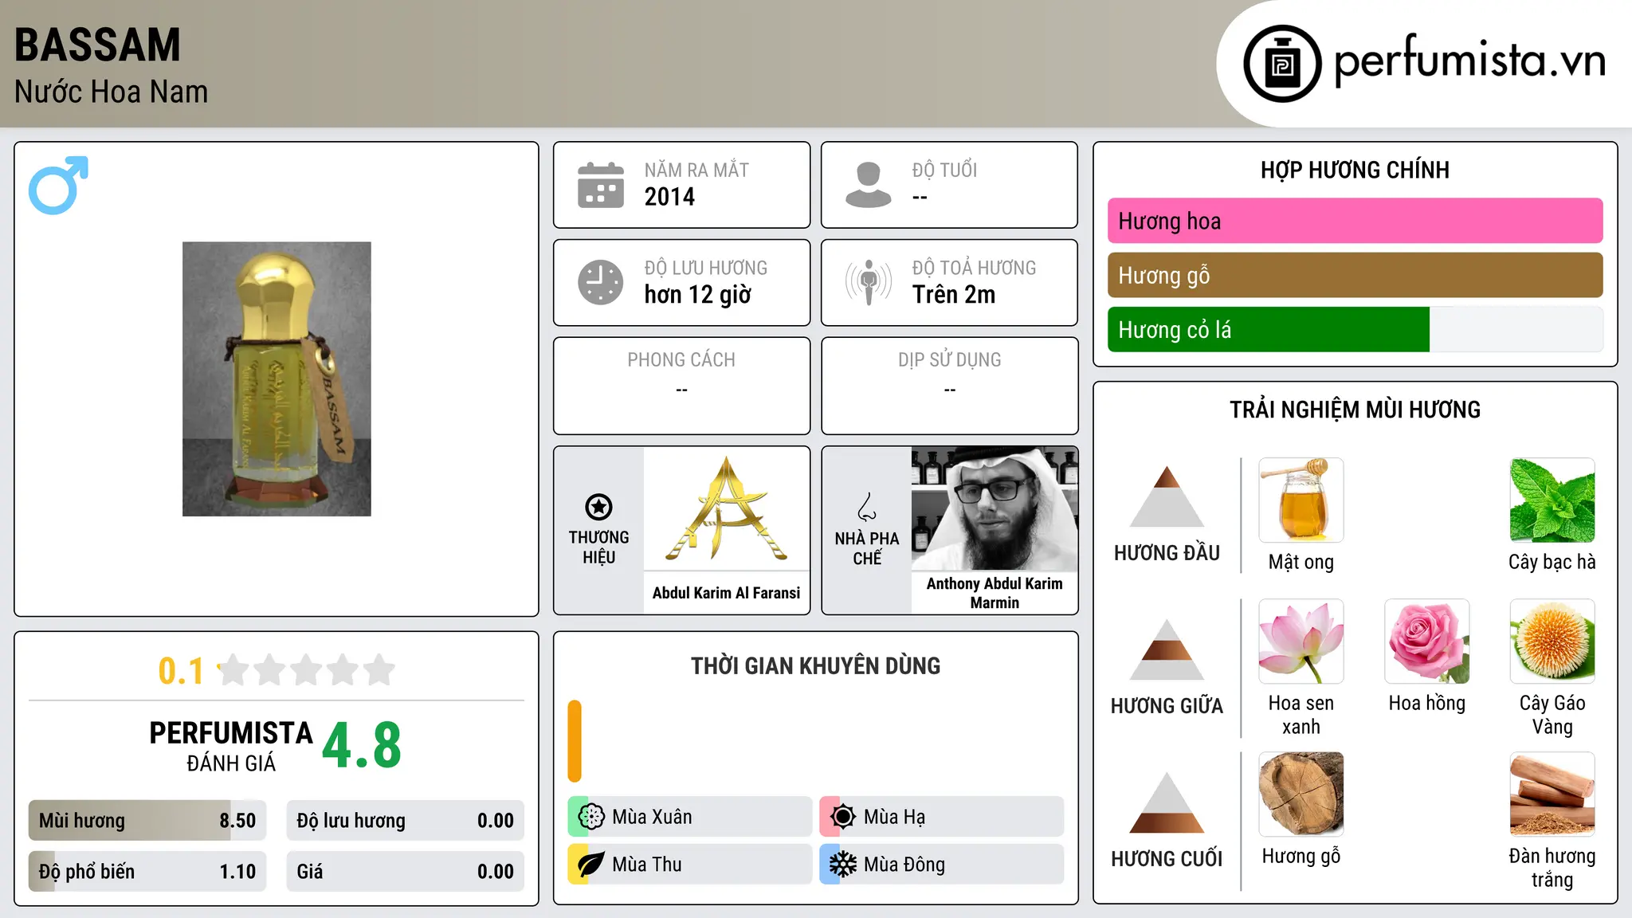Click the Hương cuối label
Image resolution: width=1632 pixels, height=918 pixels.
1167,859
